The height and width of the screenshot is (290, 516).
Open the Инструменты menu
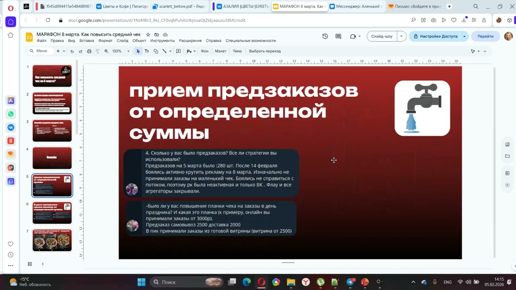tap(162, 41)
